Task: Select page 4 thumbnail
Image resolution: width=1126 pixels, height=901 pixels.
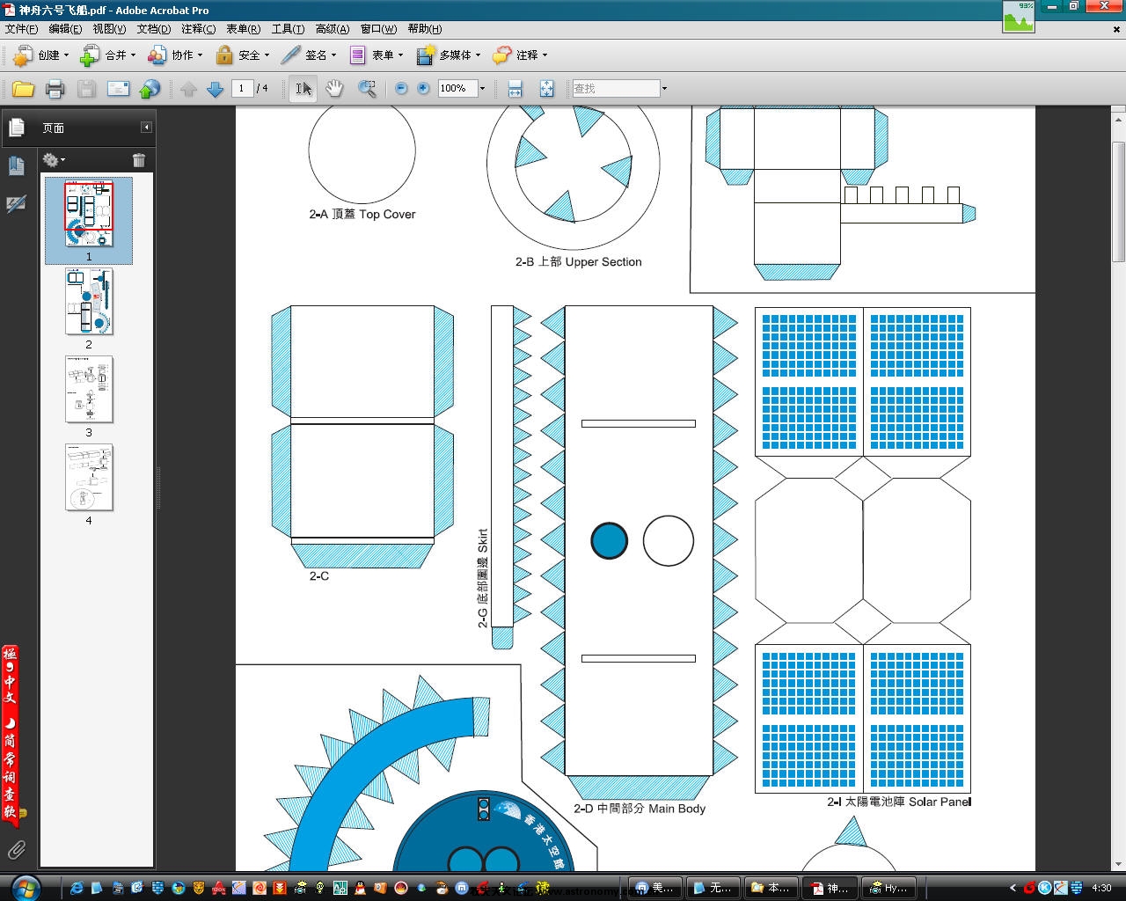Action: (89, 477)
